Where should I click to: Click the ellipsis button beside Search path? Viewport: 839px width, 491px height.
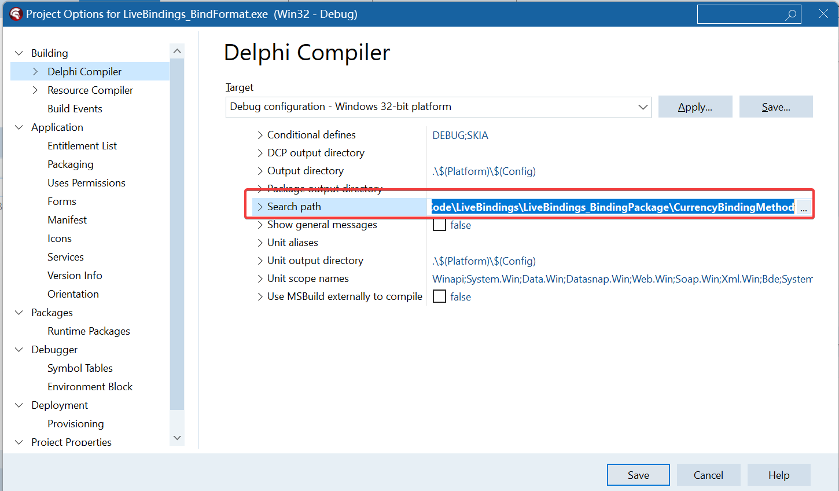pos(803,207)
